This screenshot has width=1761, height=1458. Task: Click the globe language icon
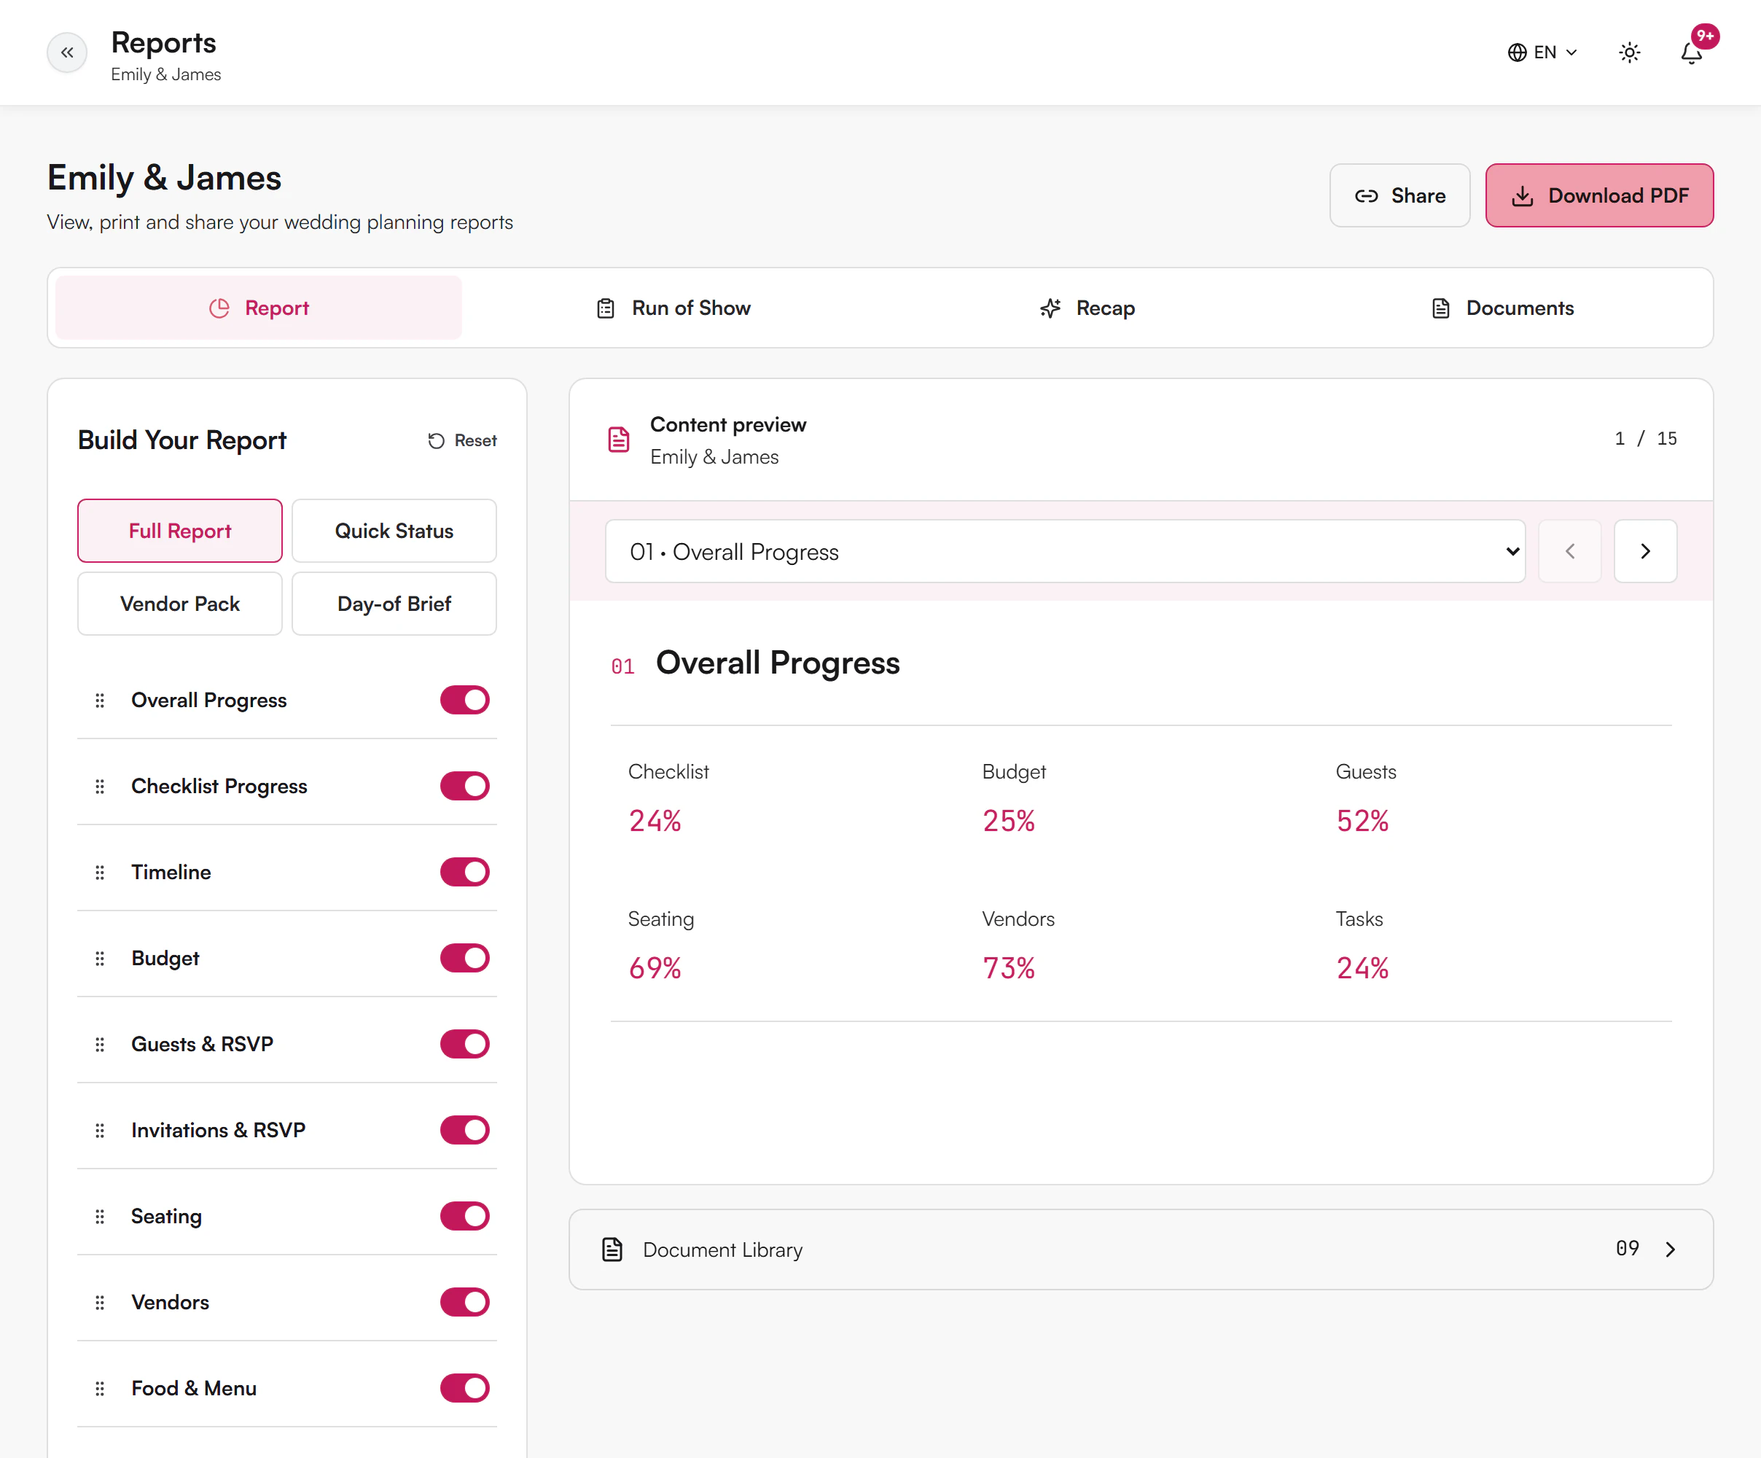(x=1517, y=52)
